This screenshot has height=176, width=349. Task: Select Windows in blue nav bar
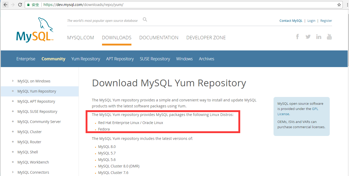(185, 59)
